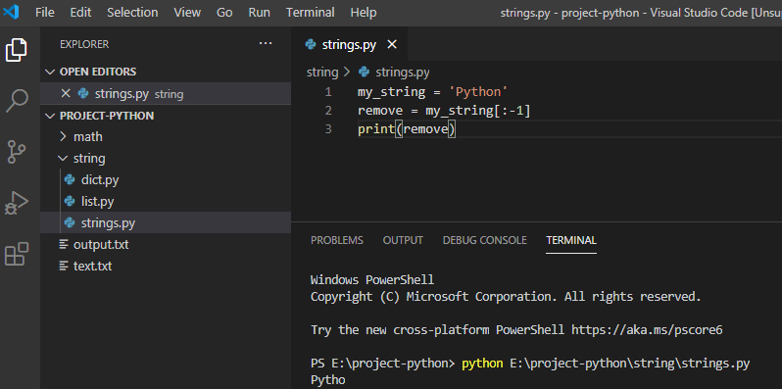Click the strings.py breadcrumb segment
Image resolution: width=782 pixels, height=389 pixels.
pyautogui.click(x=403, y=73)
